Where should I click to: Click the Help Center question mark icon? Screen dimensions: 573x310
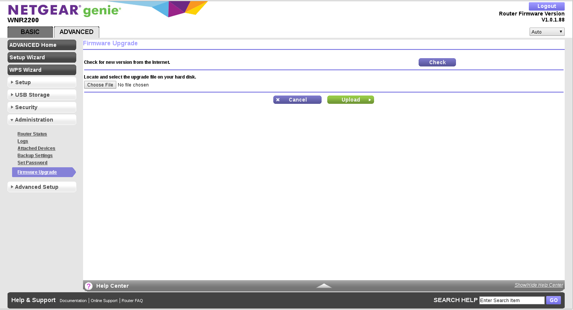click(x=89, y=286)
